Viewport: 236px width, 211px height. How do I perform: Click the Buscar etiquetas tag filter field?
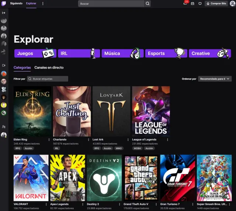(48, 79)
